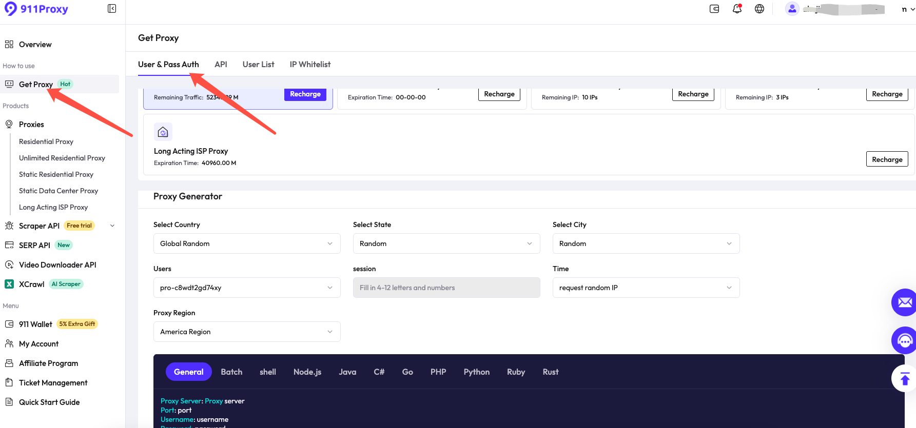This screenshot has height=428, width=916.
Task: Change language with globe icon
Action: [759, 9]
